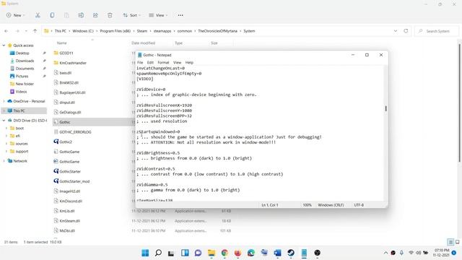Click the zStartupWindowed=0 line in Notepad
Screen dimensions: 462x260
point(158,131)
